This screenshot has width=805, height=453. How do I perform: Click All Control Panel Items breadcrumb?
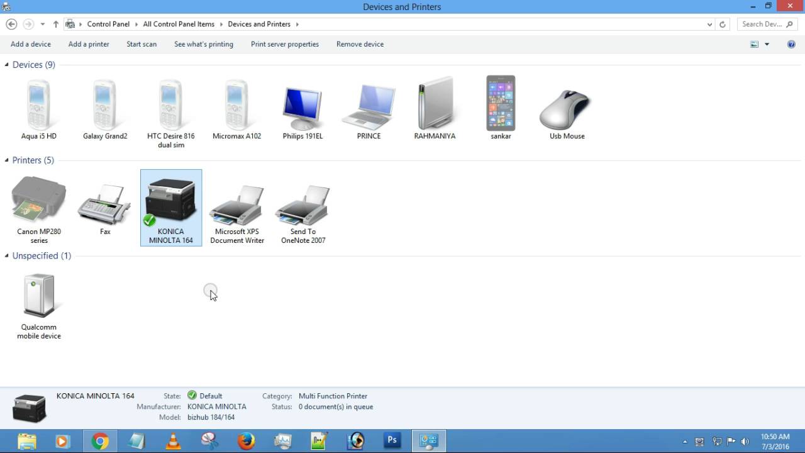[179, 24]
